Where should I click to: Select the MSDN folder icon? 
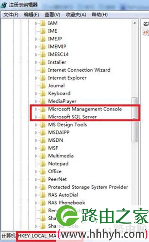point(43,140)
